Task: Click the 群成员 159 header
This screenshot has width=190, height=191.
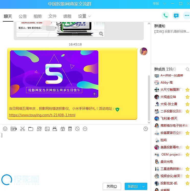Action: point(165,69)
